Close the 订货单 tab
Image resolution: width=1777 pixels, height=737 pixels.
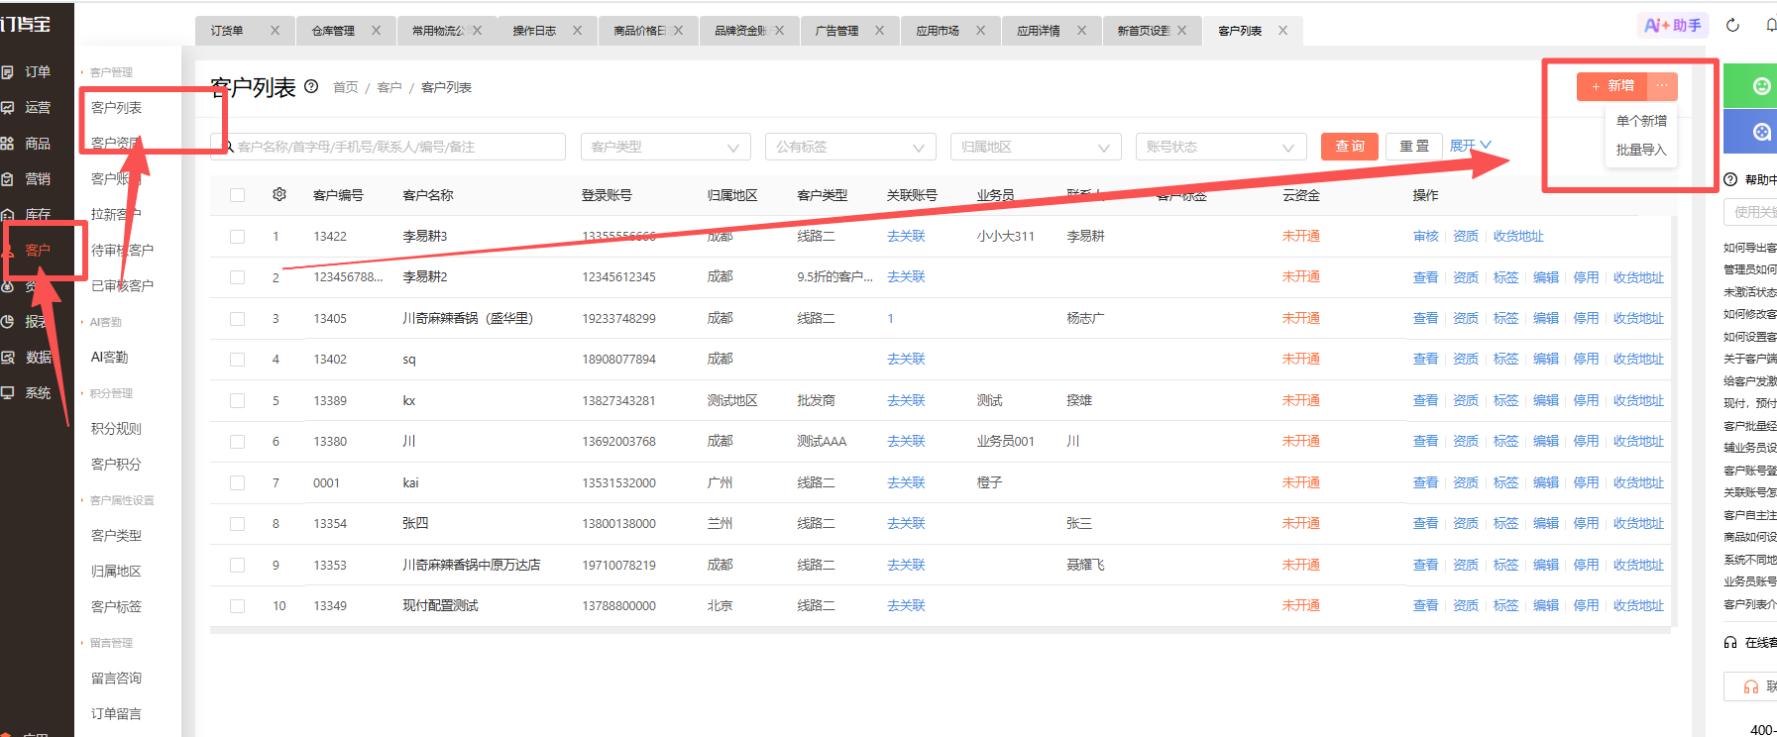click(x=275, y=31)
